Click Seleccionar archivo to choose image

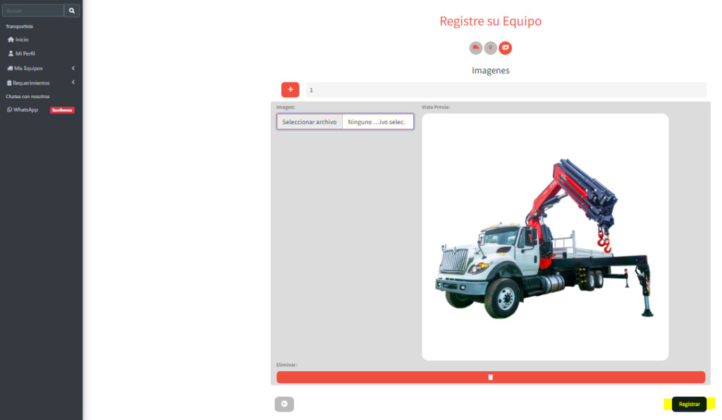pyautogui.click(x=310, y=122)
